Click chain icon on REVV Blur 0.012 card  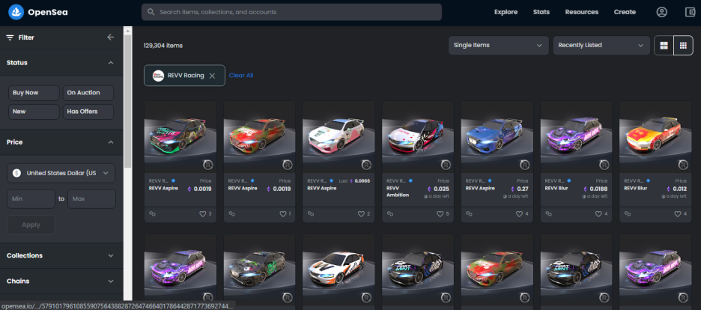(628, 214)
